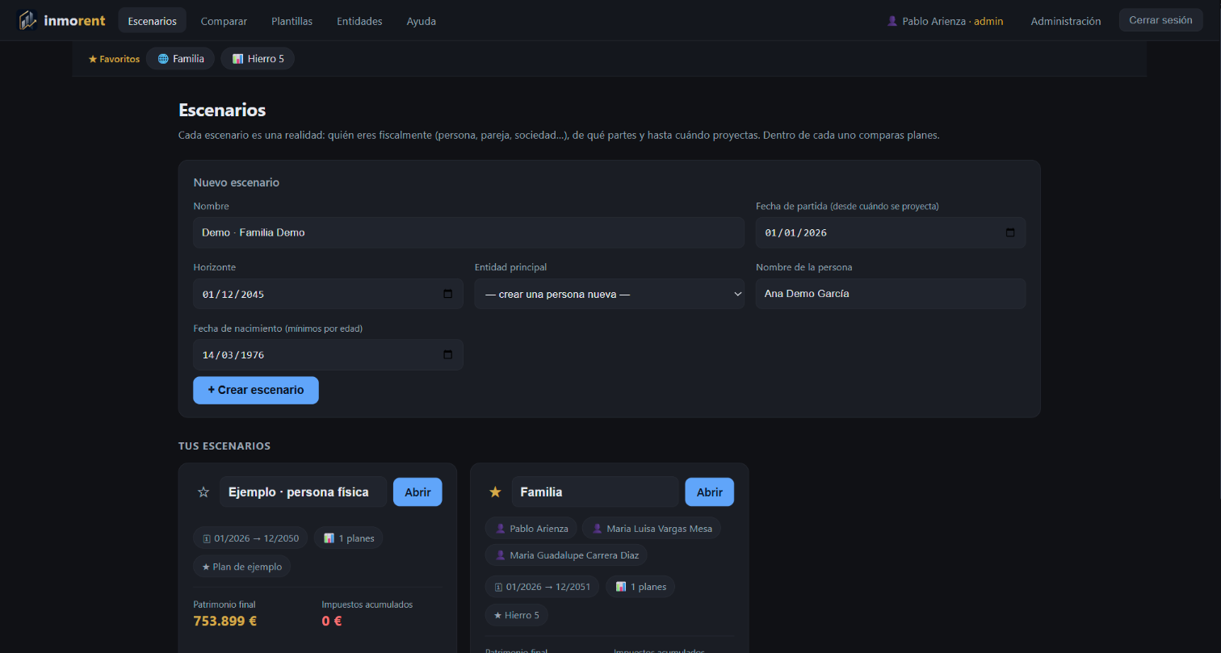Click the 1 planes chip in Ejemplo card
1221x653 pixels.
click(x=348, y=538)
